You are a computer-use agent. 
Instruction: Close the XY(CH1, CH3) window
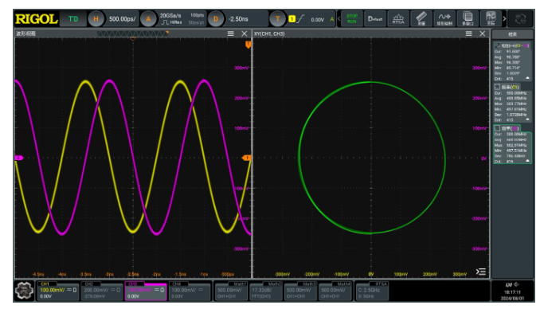[482, 33]
